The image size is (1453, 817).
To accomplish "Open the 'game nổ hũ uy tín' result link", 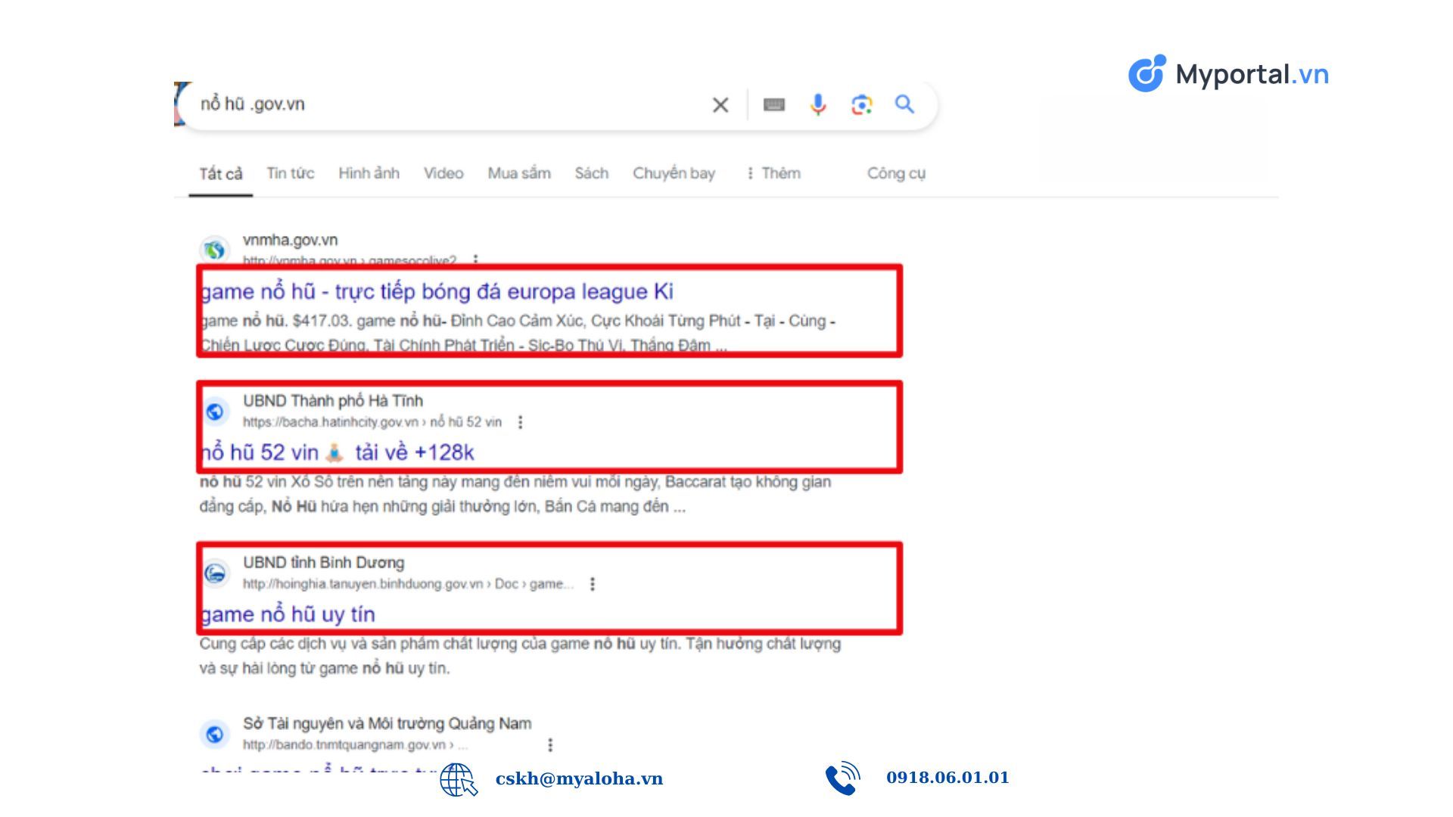I will (288, 614).
